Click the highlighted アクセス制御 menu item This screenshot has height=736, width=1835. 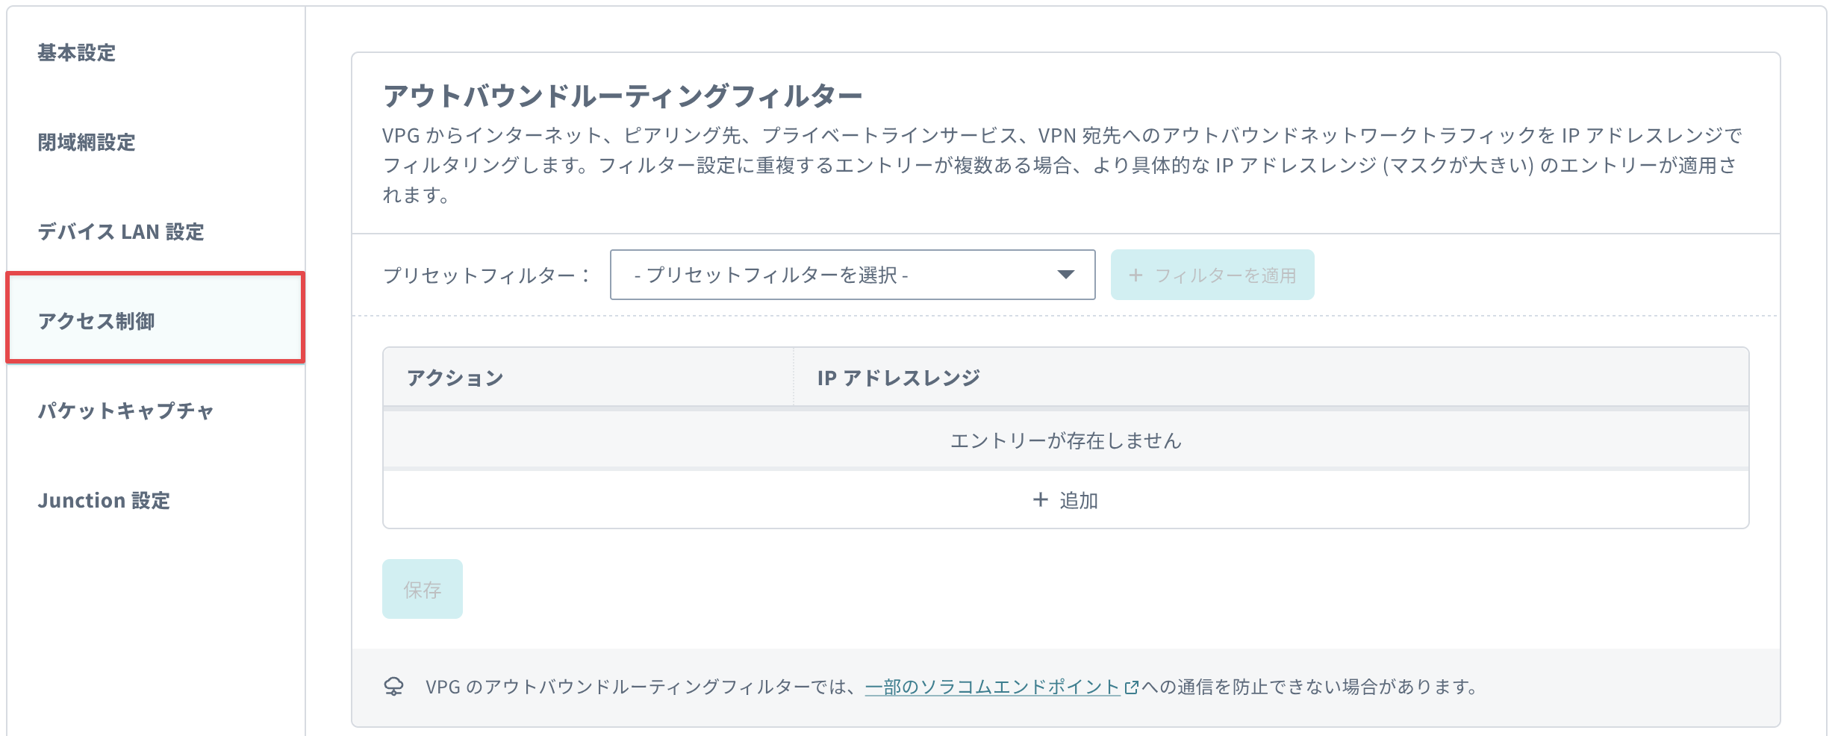tap(97, 321)
